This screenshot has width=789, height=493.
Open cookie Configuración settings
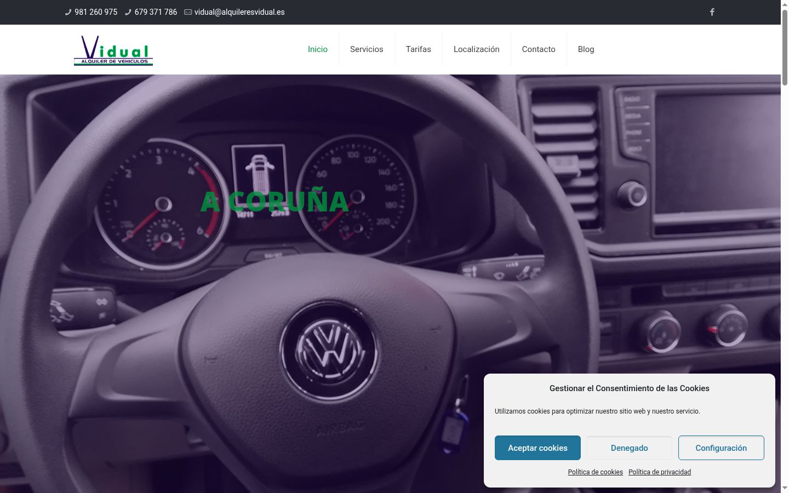point(721,448)
